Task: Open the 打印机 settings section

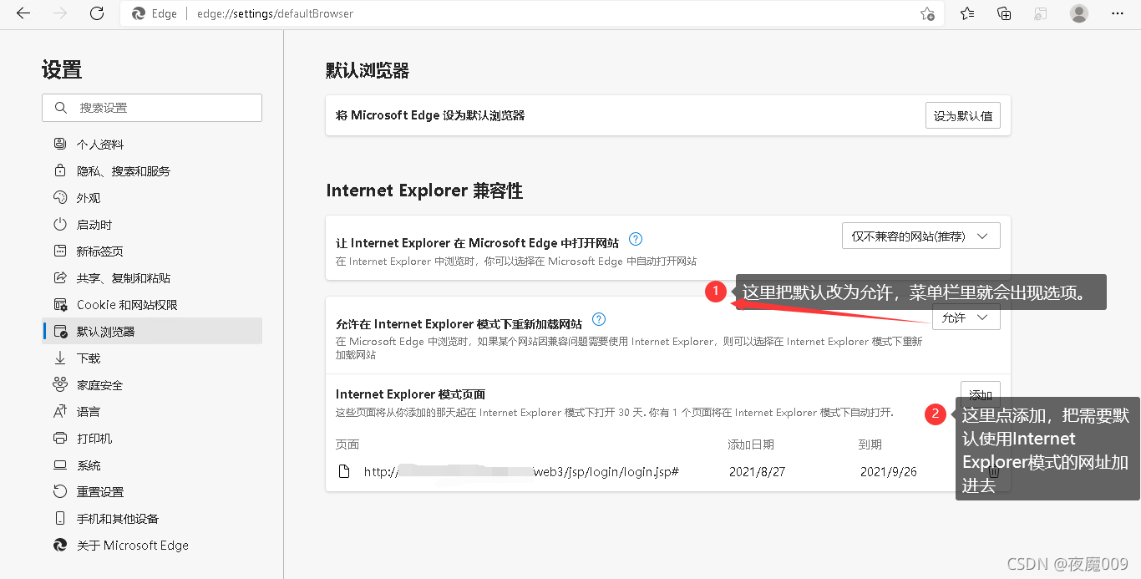Action: pos(152,439)
